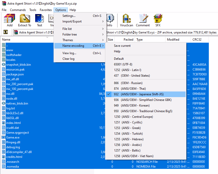Viewport: 218px width, 174px height.
Task: Select 65001 (UTF-8) encoding
Action: click(146, 64)
